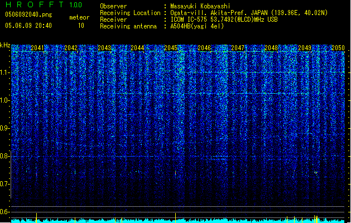Click the 2044 time label
The height and width of the screenshot is (223, 351).
point(137,48)
